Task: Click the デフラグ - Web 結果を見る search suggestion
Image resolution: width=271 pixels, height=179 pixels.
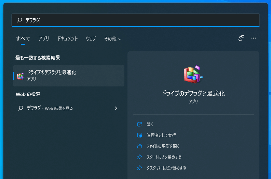Action: click(x=69, y=108)
